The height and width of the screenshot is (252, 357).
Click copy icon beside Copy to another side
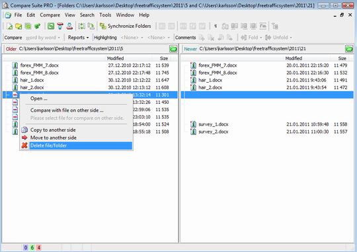24,130
